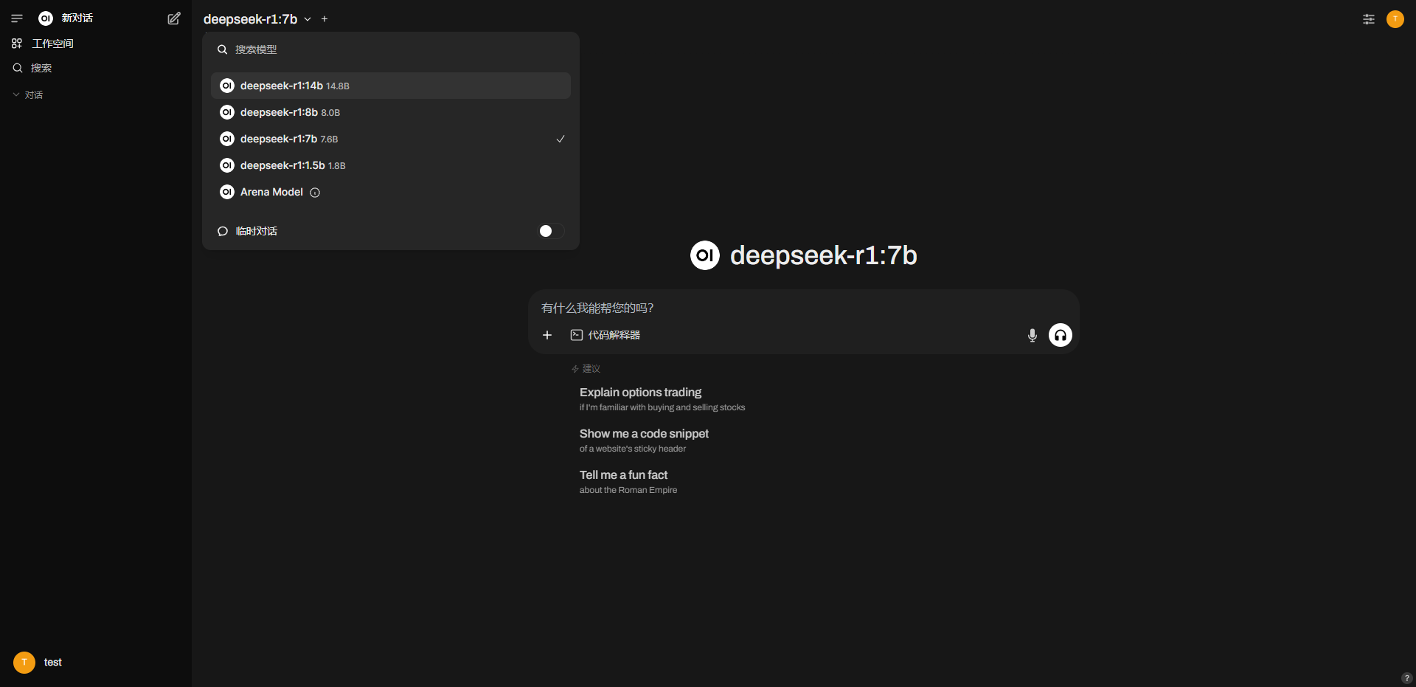Click the deepseek-r1:14b model logo icon
1416x687 pixels.
(x=227, y=86)
